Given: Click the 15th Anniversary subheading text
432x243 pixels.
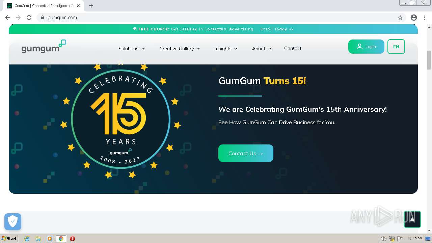Looking at the screenshot, I should (x=302, y=109).
